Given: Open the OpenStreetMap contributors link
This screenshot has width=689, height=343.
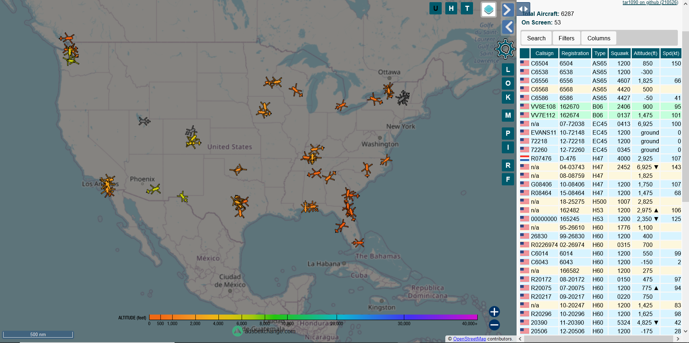Looking at the screenshot, I should [x=469, y=339].
